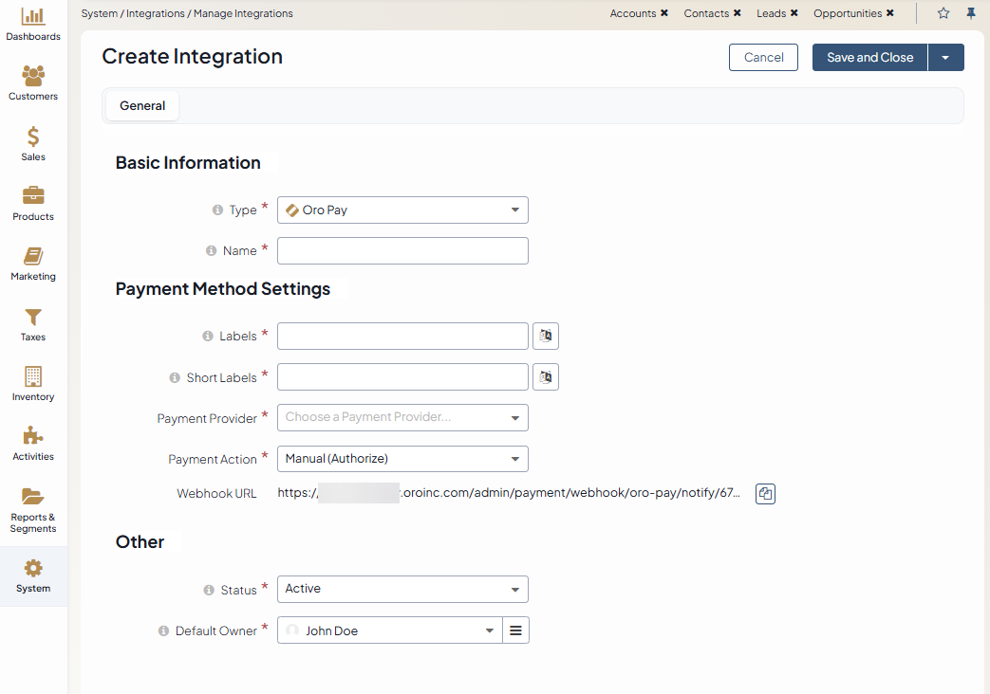Mark page as favorite with star icon

click(x=943, y=13)
